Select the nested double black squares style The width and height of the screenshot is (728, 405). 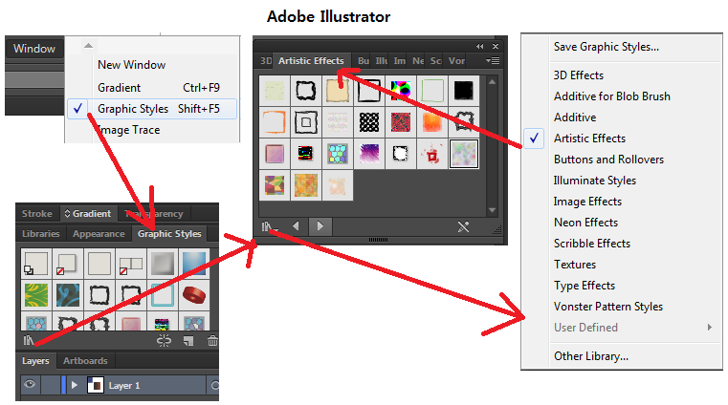[306, 122]
